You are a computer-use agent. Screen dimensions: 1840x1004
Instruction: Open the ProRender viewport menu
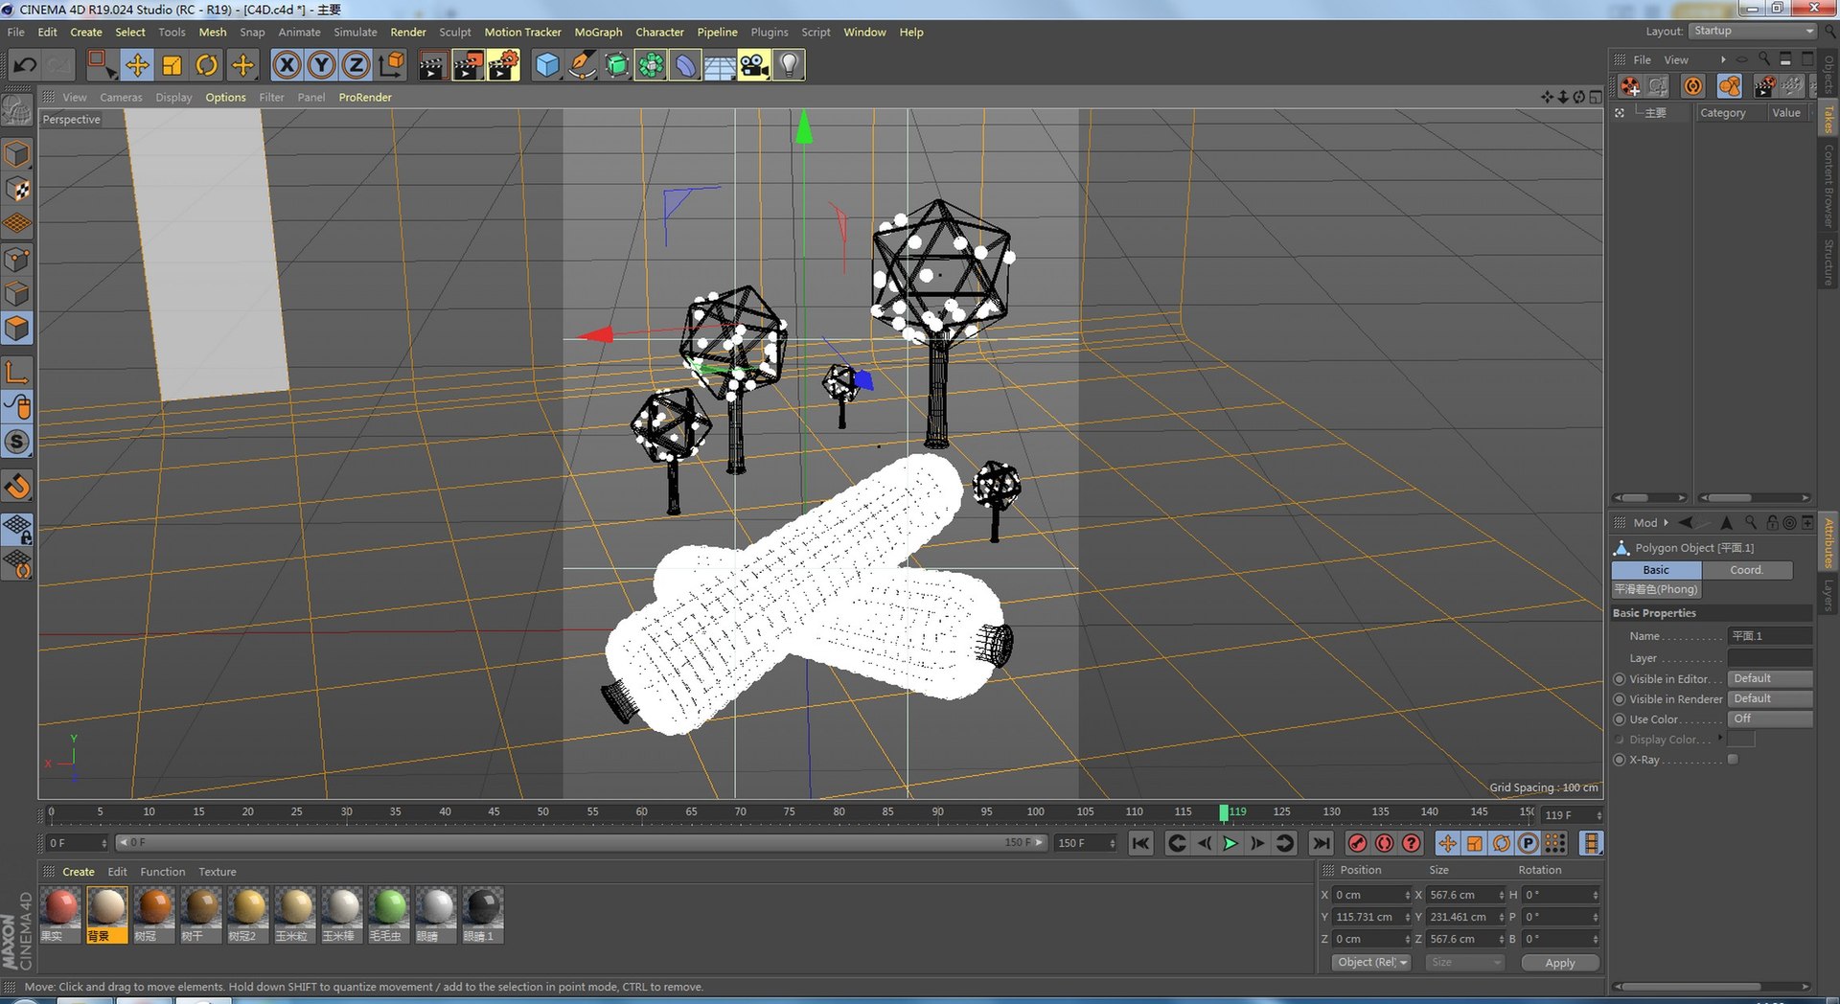(365, 97)
